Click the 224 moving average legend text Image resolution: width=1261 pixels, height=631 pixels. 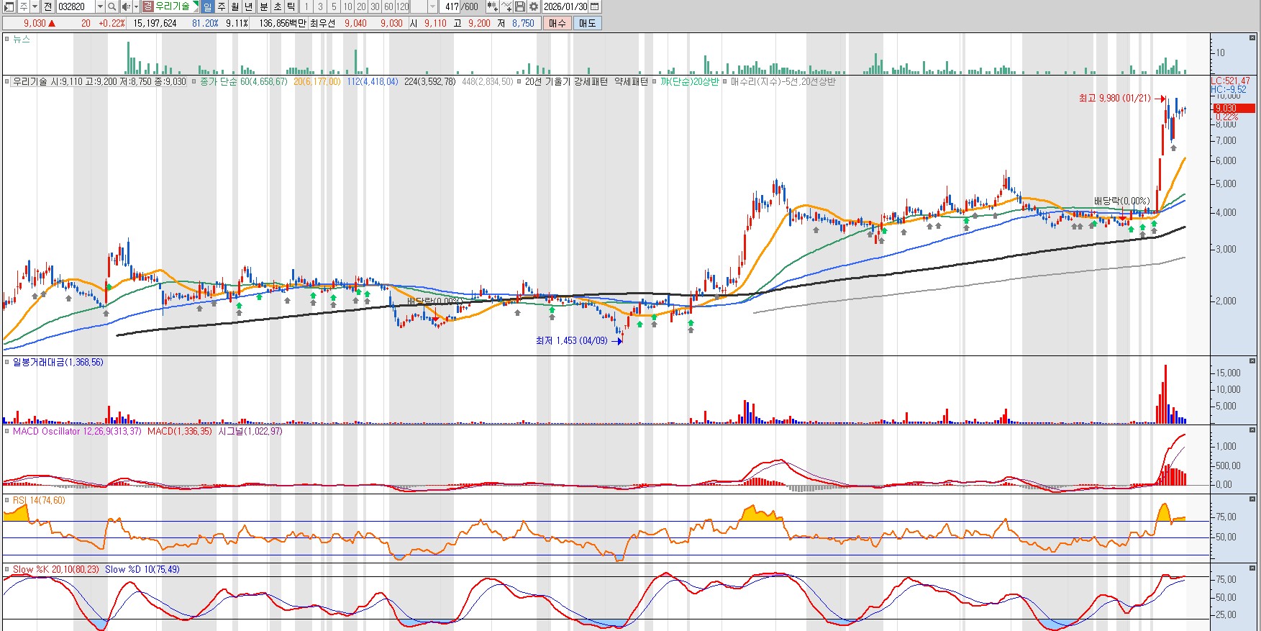[x=430, y=82]
